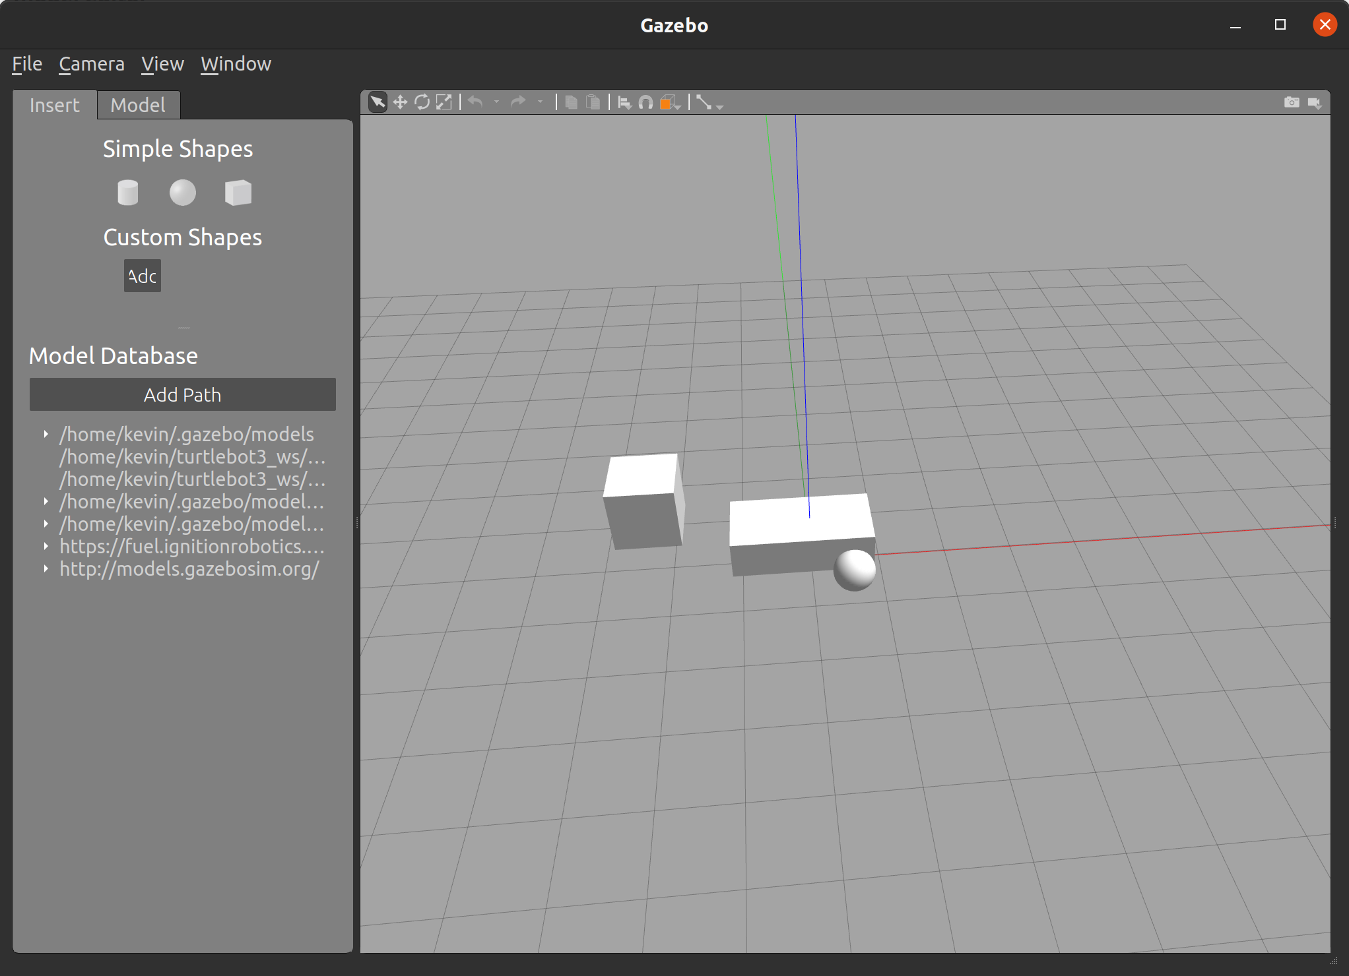Insert a cylinder from Simple Shapes
This screenshot has width=1349, height=976.
127,193
